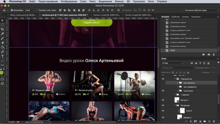Open the Изображение menu
220x124 pixels.
tap(69, 1)
